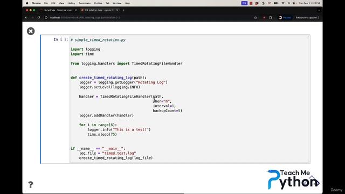Open the Help menu
The height and width of the screenshot is (194, 345).
pos(127,3)
